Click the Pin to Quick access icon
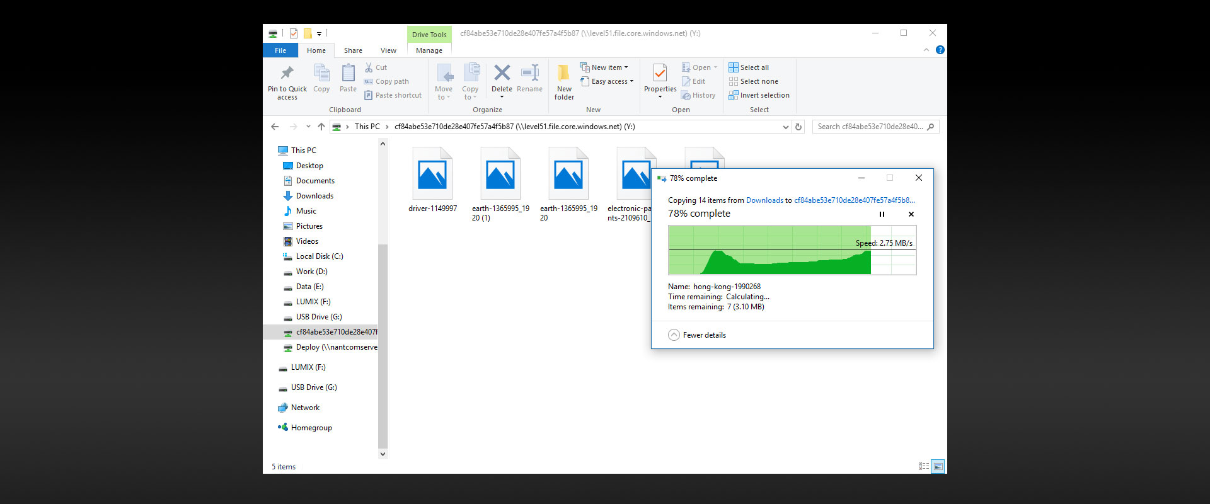 [x=287, y=73]
